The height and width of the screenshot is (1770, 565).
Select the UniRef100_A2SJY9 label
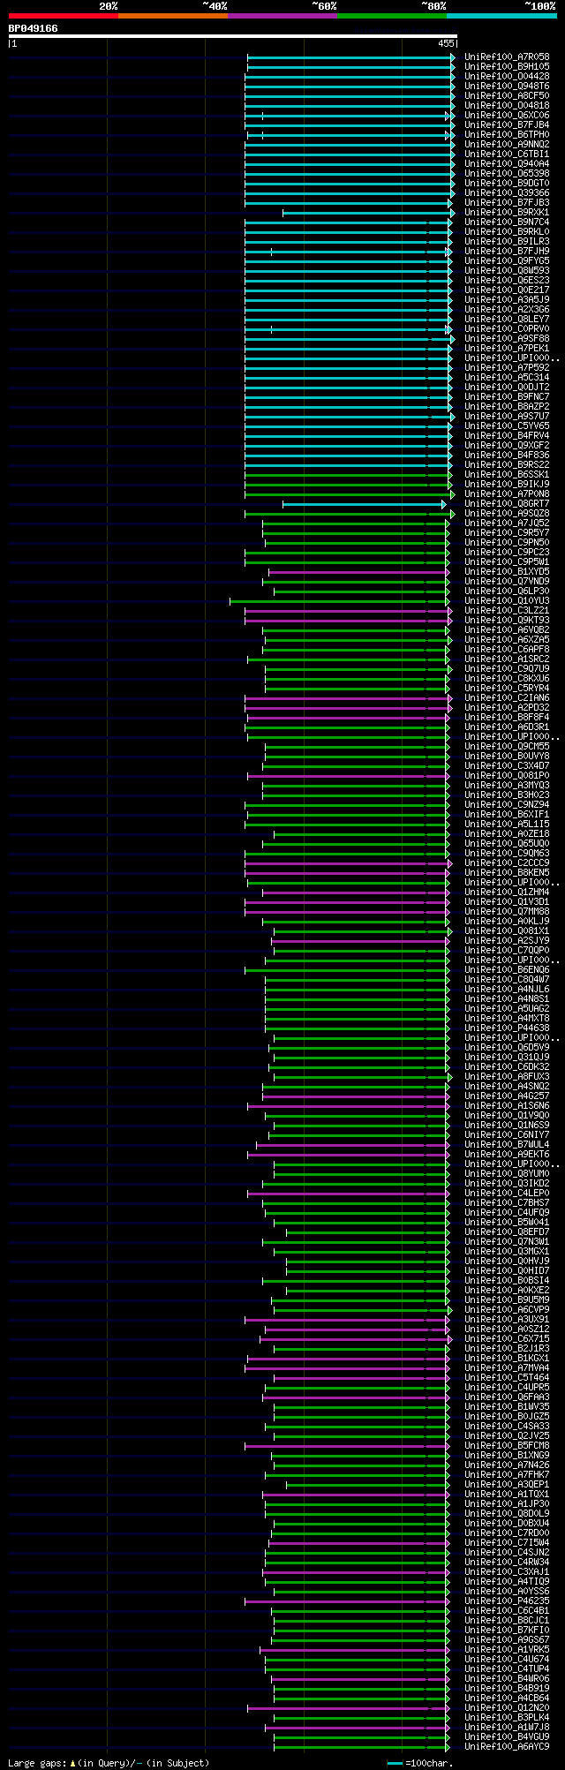[507, 941]
